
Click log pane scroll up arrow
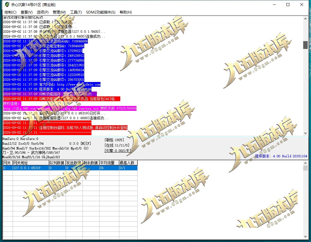point(305,19)
